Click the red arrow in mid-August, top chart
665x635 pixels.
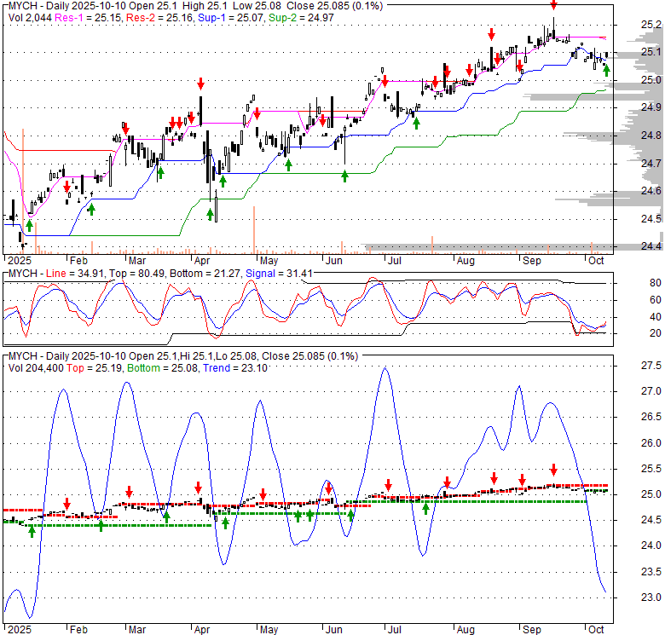pyautogui.click(x=492, y=35)
